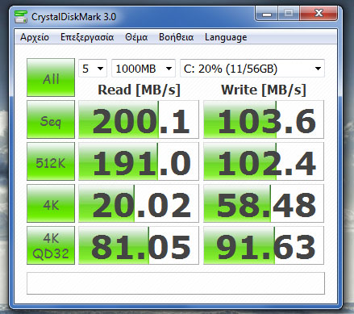Screen dimensions: 354x314
Task: Click the 4K read result 20.02
Action: 139,203
